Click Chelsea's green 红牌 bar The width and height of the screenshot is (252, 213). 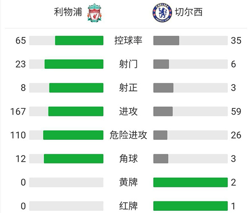(190, 206)
